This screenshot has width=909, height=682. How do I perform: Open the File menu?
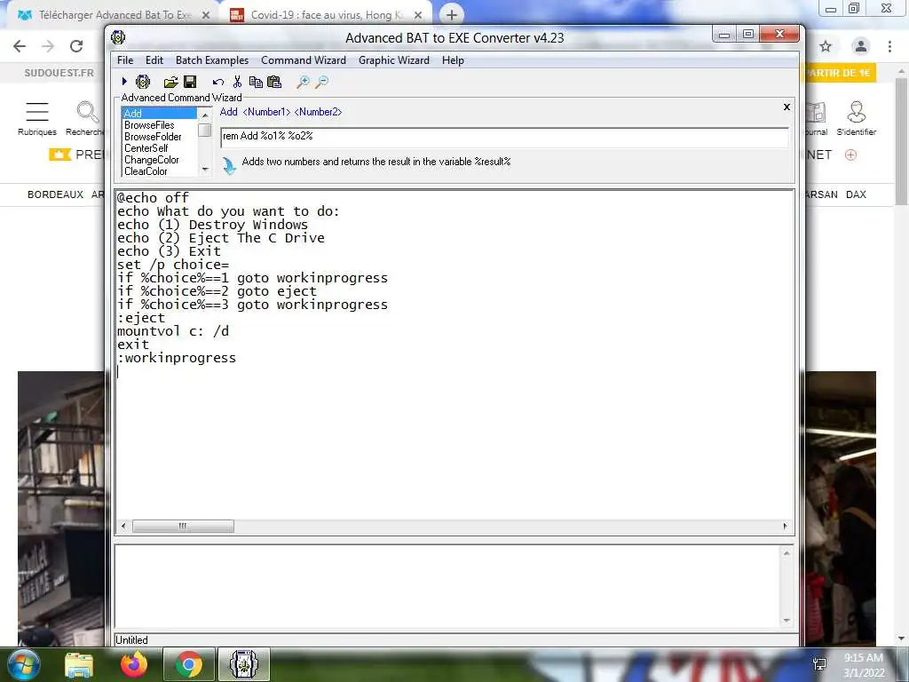(x=125, y=60)
